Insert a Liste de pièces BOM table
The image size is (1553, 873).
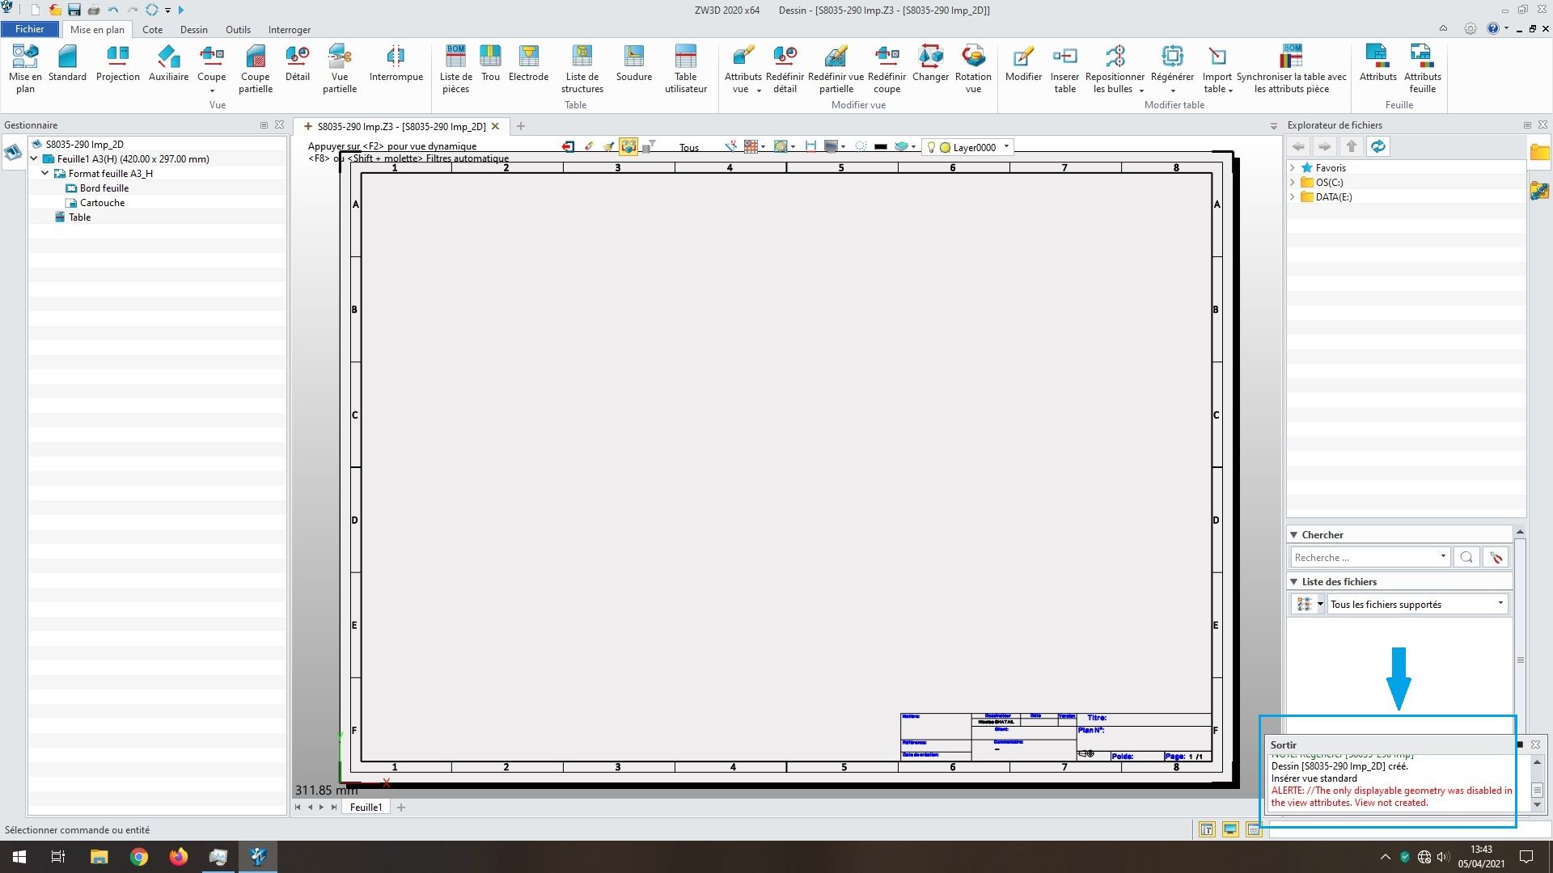tap(456, 69)
